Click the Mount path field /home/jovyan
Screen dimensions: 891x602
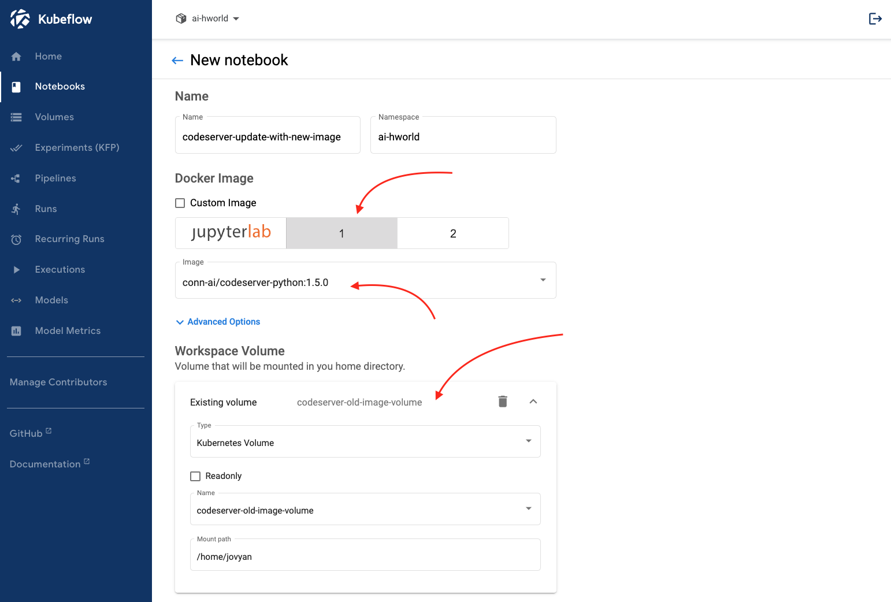point(365,556)
